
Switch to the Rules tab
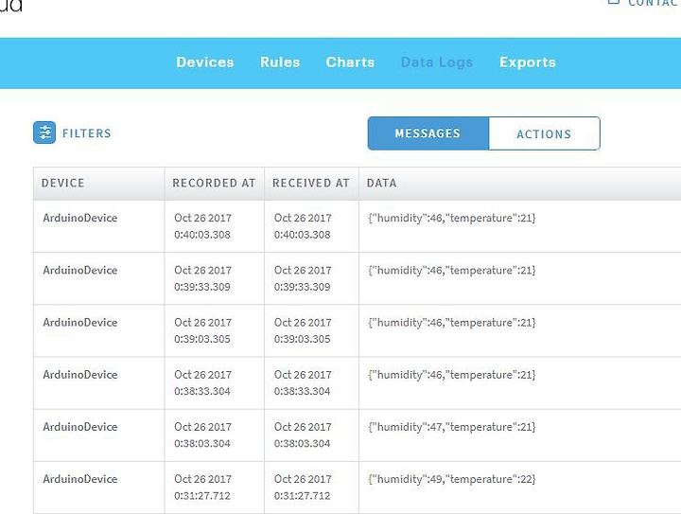tap(280, 62)
